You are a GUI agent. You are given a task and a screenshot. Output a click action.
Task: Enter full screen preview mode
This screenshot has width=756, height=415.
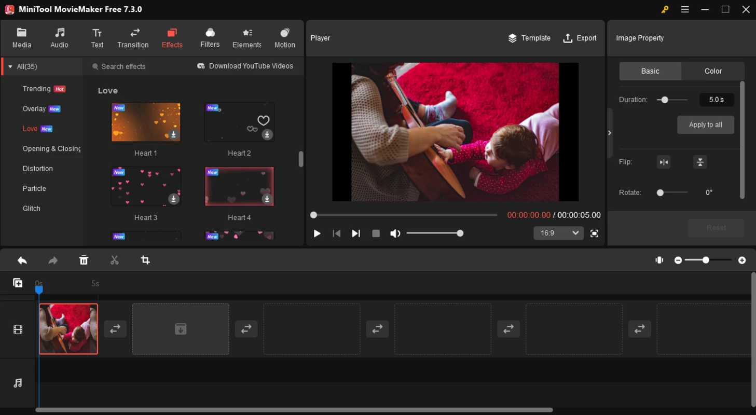click(x=594, y=233)
